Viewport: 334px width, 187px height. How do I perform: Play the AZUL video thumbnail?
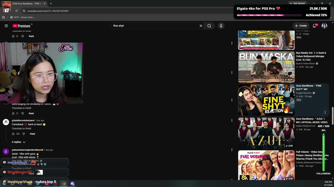266,133
